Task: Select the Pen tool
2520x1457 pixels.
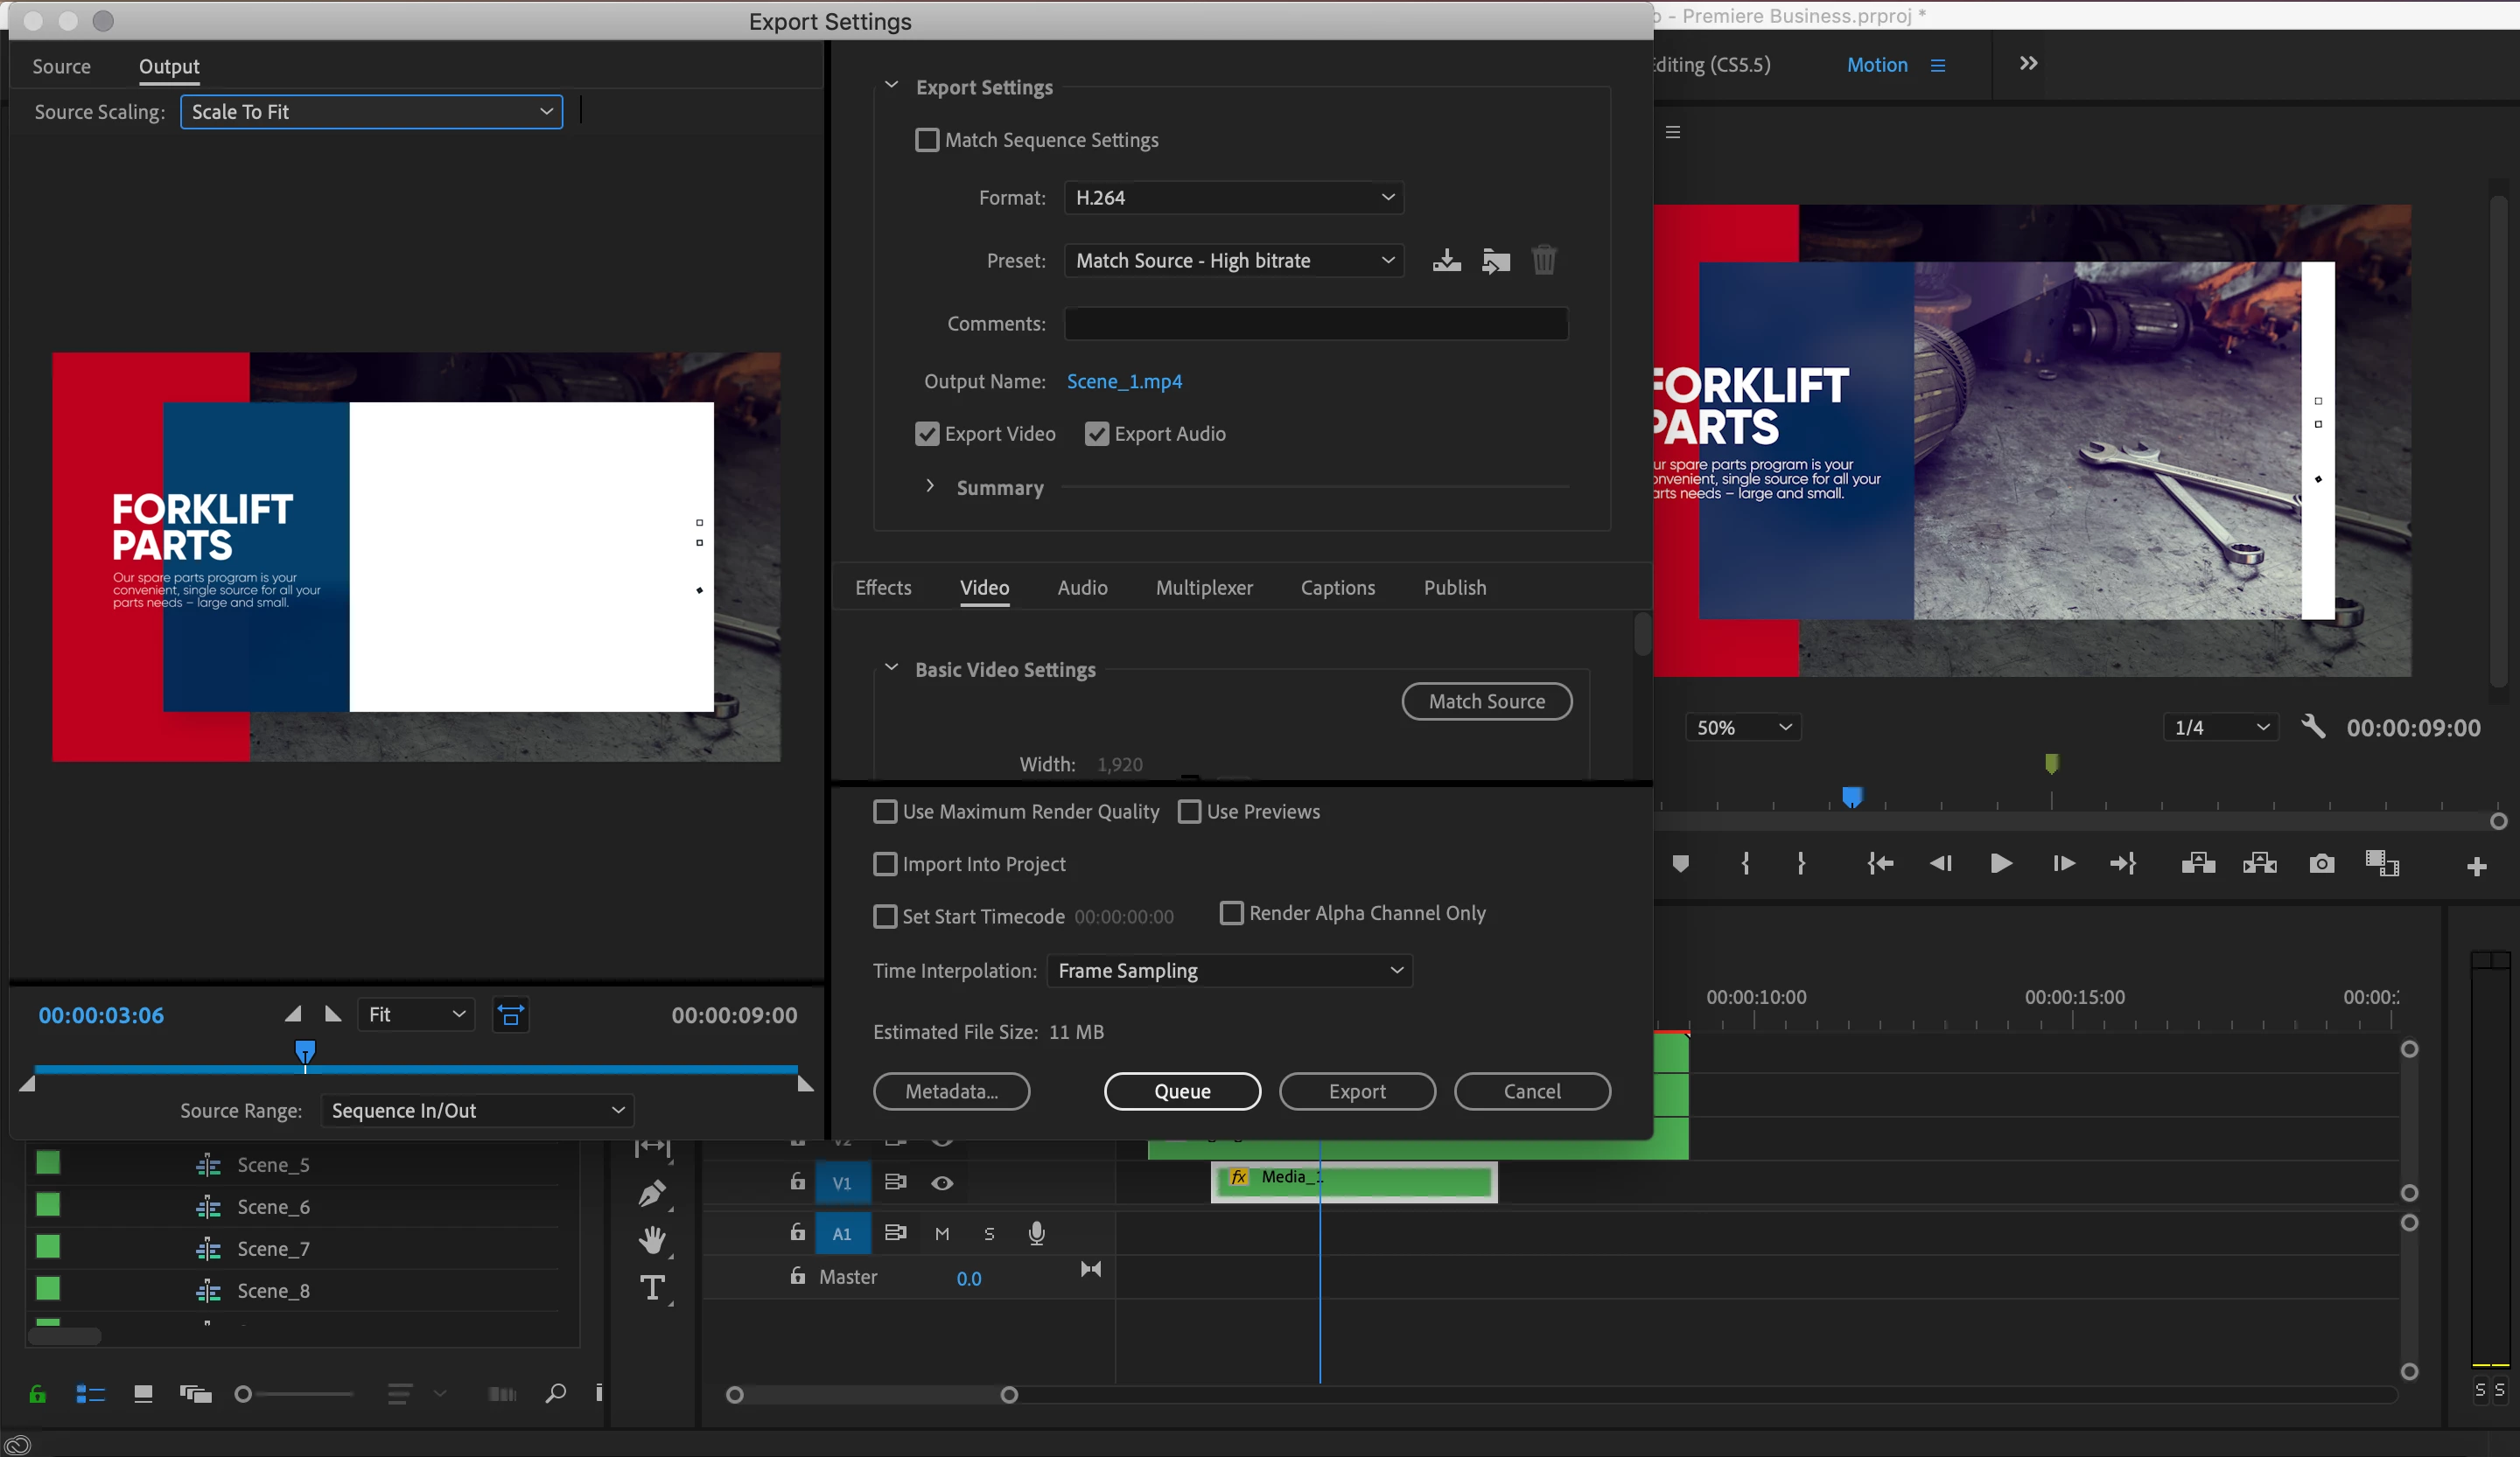Action: click(x=652, y=1193)
